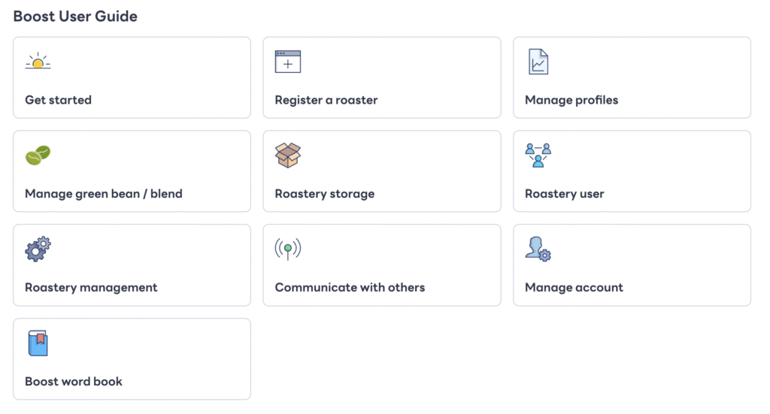Open the Get started guide

(x=59, y=100)
